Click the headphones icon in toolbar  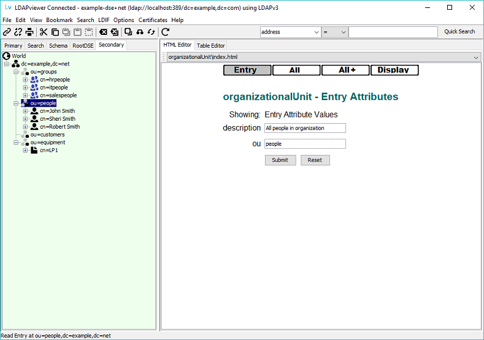click(140, 32)
